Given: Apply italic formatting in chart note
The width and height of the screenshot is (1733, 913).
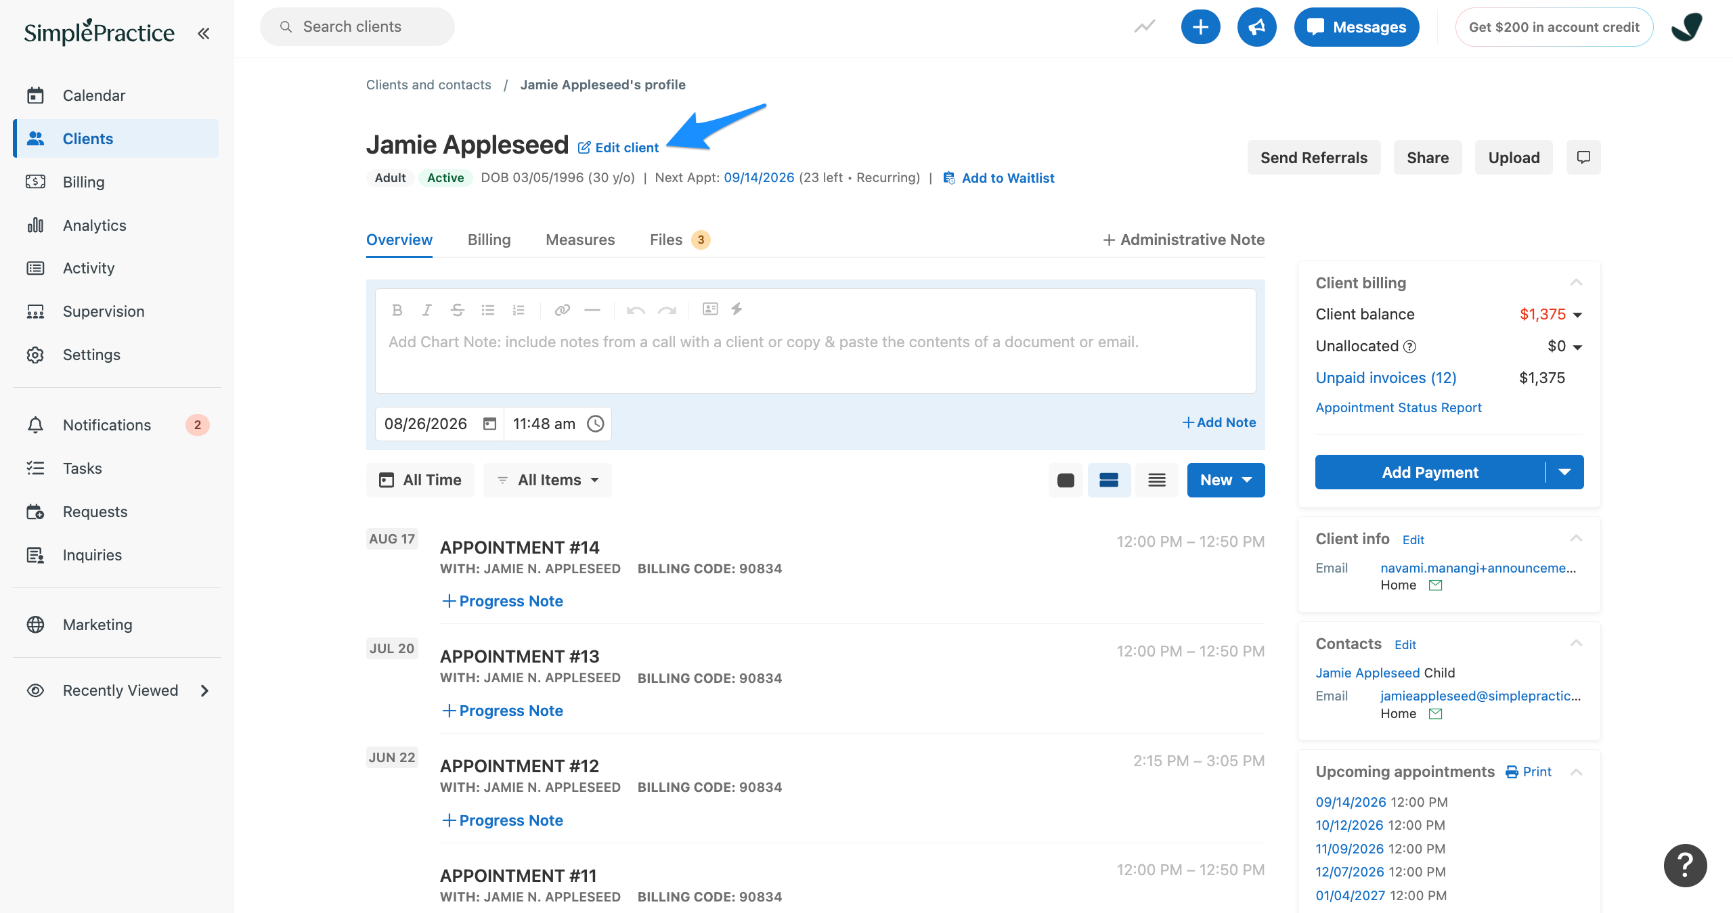Looking at the screenshot, I should [x=426, y=310].
